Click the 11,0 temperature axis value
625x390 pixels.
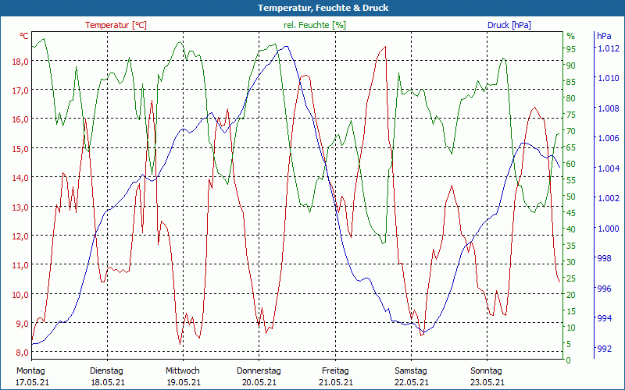pyautogui.click(x=22, y=265)
